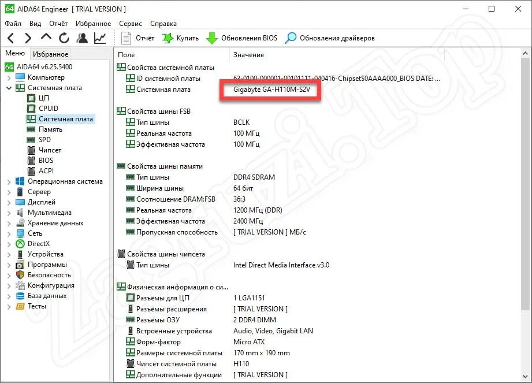
Task: Click the Конфигурация gear icon
Action: pos(20,285)
